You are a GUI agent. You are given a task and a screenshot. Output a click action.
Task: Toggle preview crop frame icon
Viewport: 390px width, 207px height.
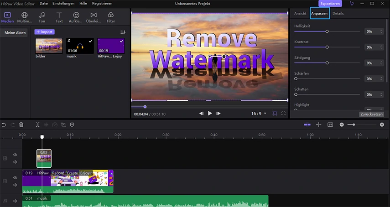click(x=275, y=114)
